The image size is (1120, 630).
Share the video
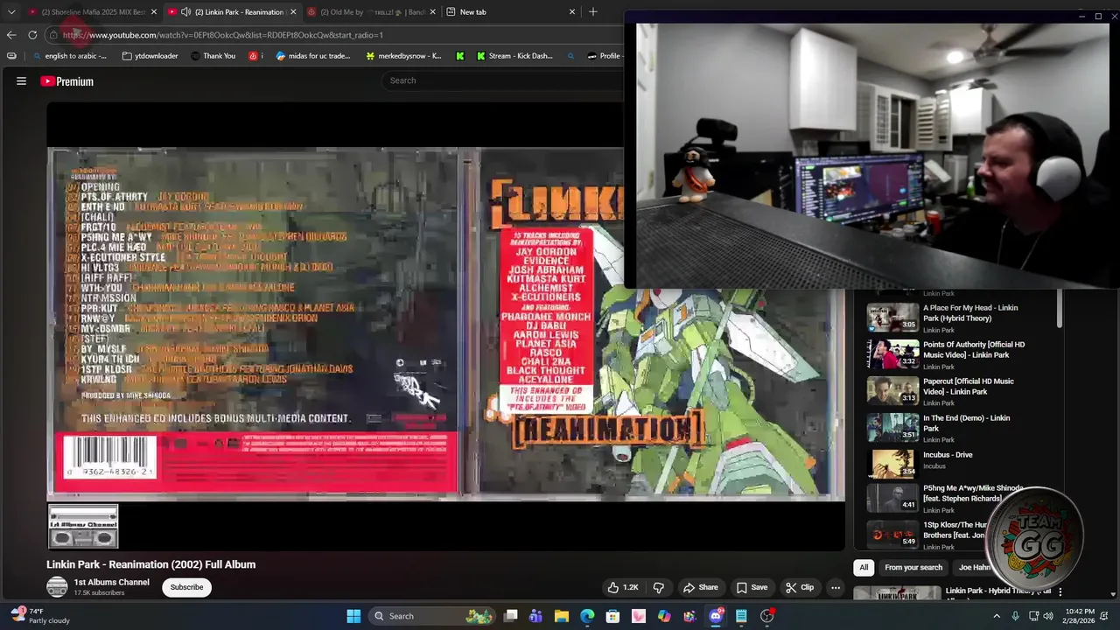(x=700, y=587)
